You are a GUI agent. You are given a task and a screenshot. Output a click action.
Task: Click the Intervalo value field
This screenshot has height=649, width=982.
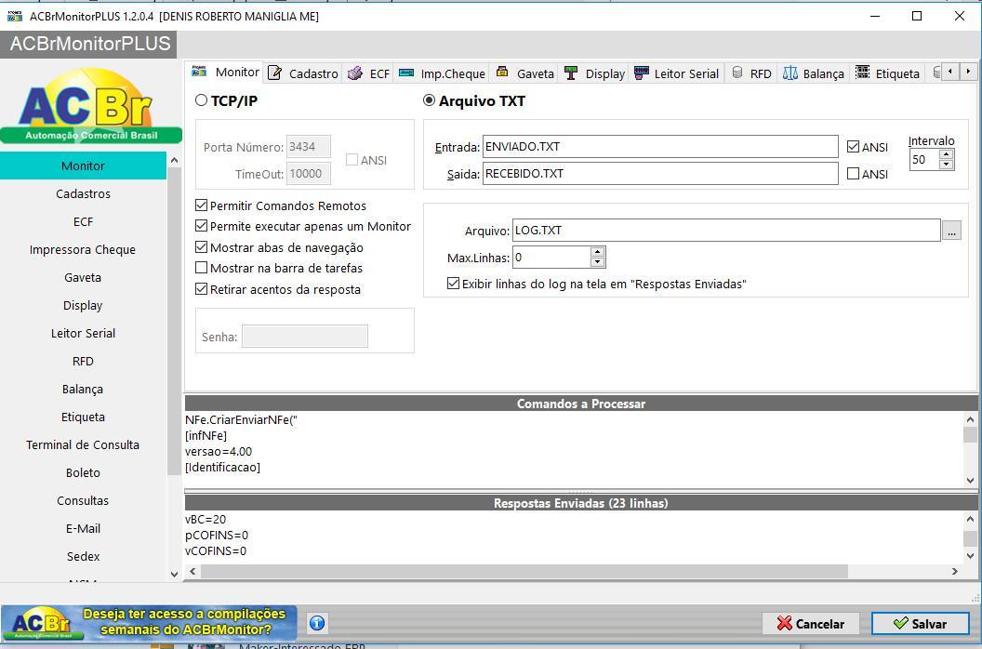point(925,160)
